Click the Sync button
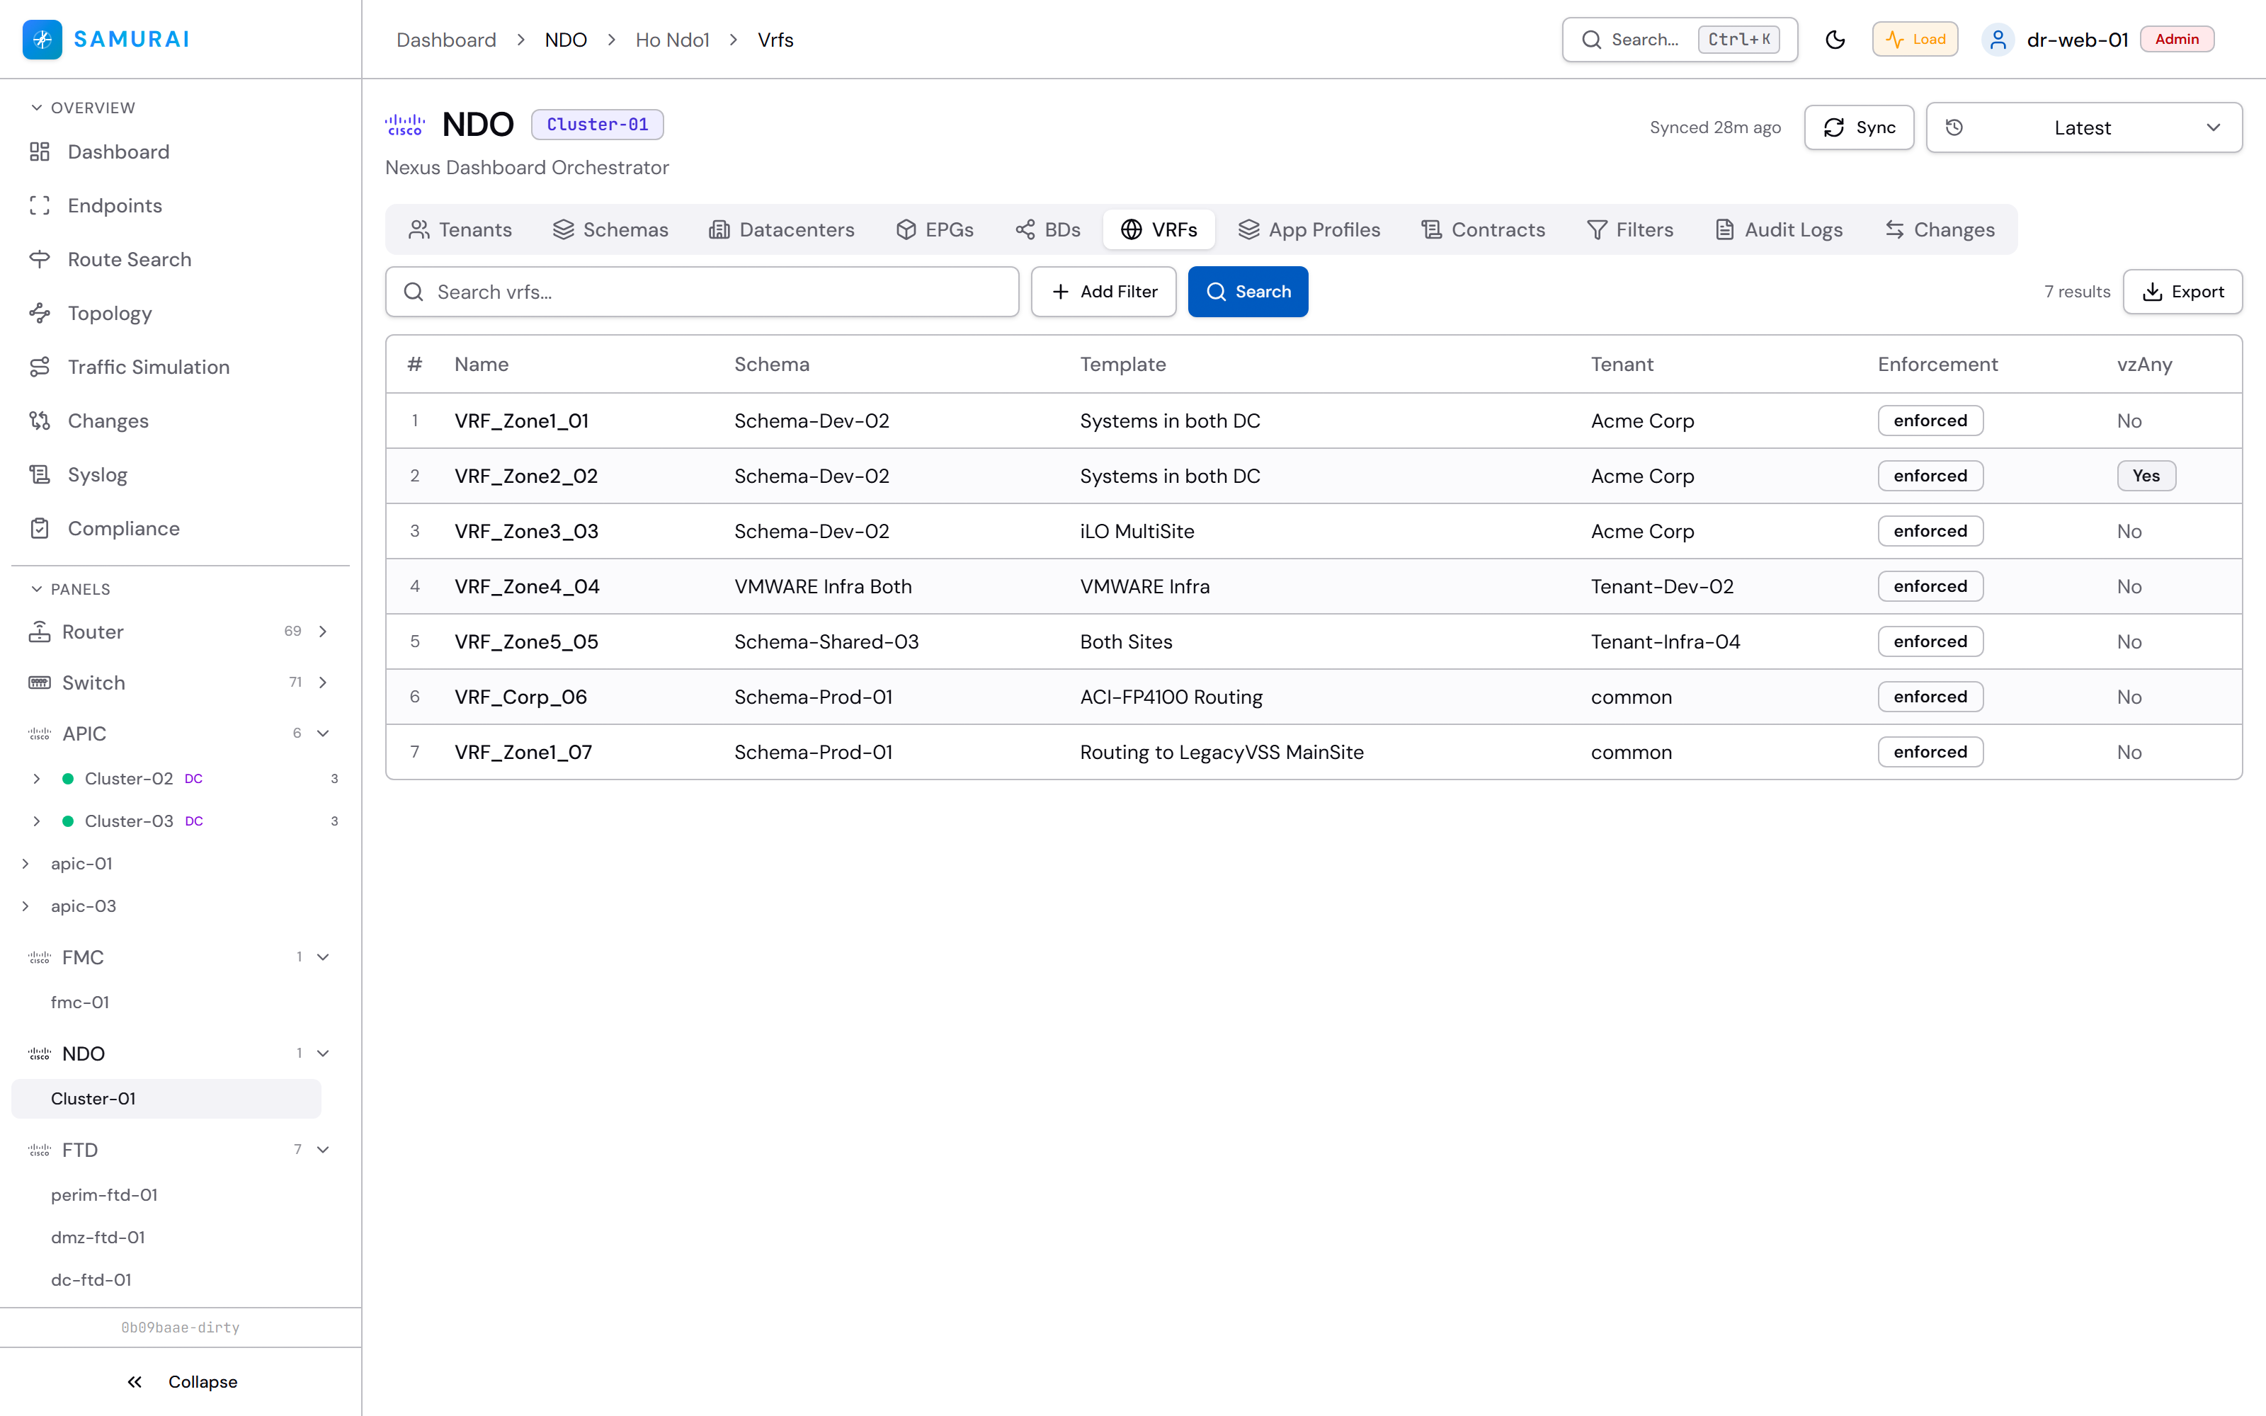 coord(1859,127)
